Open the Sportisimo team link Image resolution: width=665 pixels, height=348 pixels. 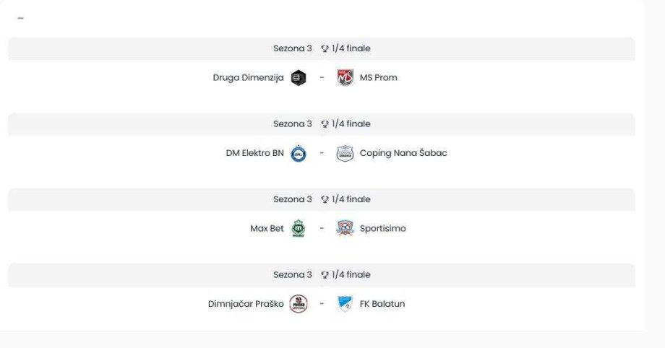point(382,229)
